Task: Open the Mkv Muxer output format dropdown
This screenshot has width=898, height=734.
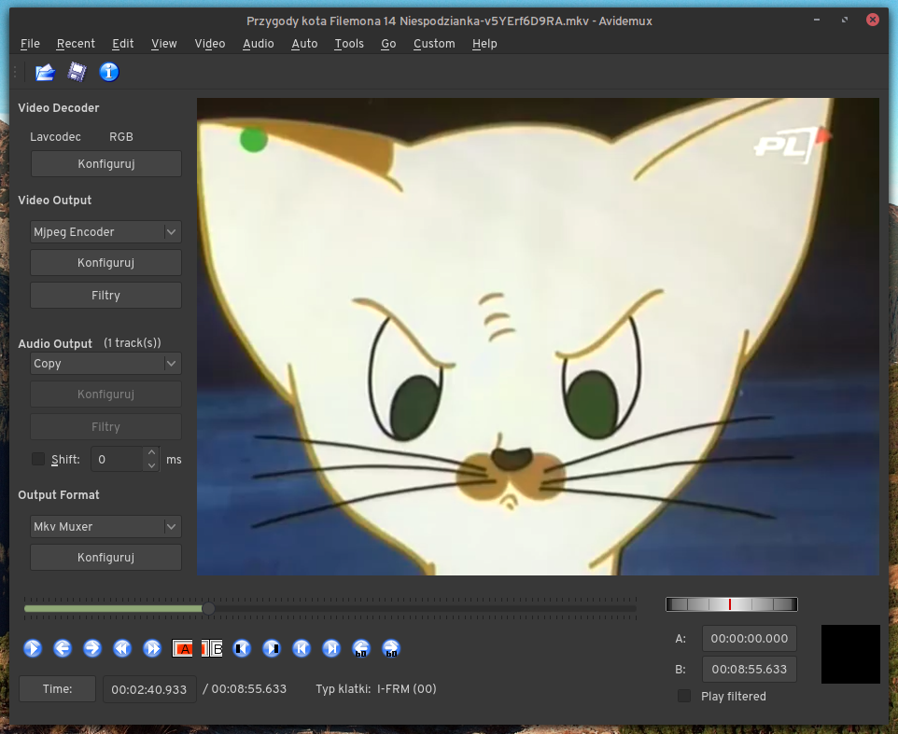Action: click(x=106, y=526)
